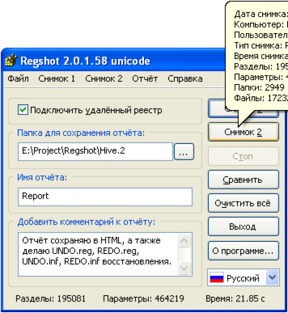Click the Очистить всё button
The height and width of the screenshot is (313, 288).
pyautogui.click(x=243, y=203)
